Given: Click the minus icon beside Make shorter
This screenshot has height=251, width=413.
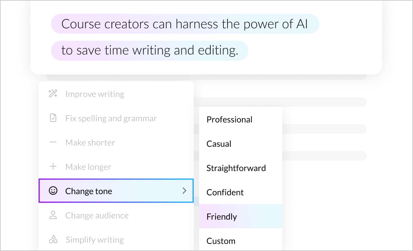Looking at the screenshot, I should click(x=53, y=142).
